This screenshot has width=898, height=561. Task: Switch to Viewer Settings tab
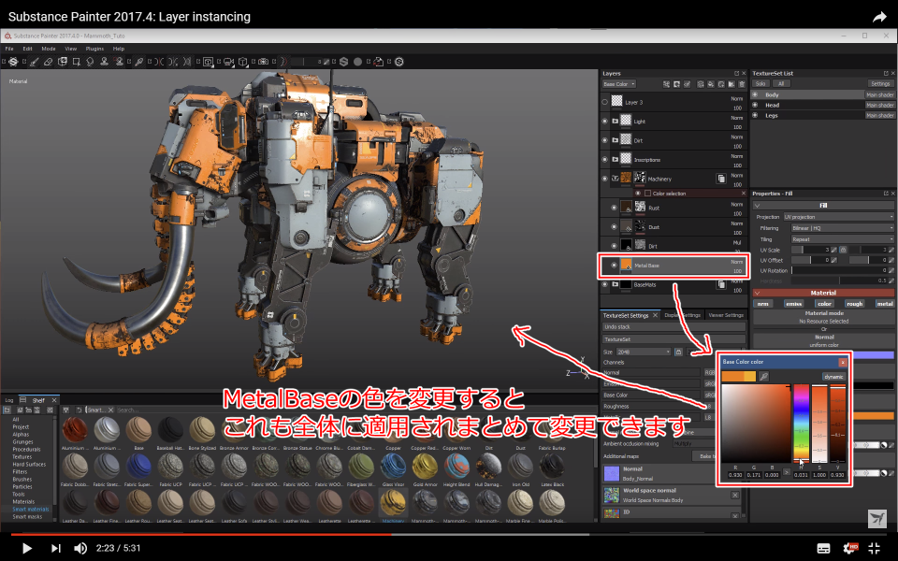(x=726, y=315)
